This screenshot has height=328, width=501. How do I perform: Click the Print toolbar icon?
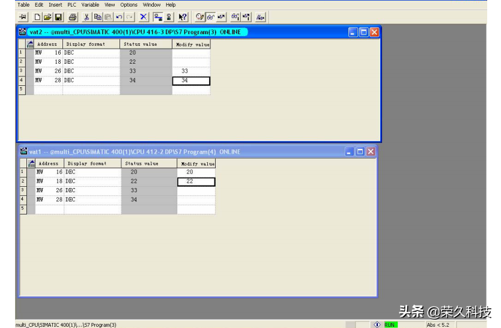coord(73,17)
